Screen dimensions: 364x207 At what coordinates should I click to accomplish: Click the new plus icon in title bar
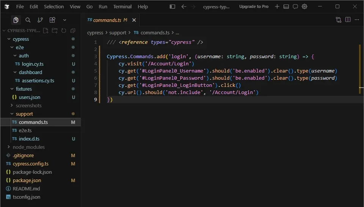pyautogui.click(x=277, y=6)
